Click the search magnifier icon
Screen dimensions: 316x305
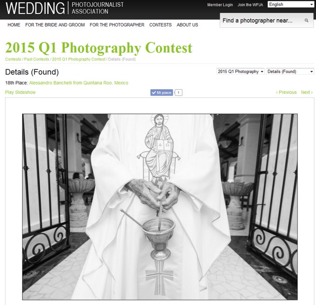coord(306,20)
